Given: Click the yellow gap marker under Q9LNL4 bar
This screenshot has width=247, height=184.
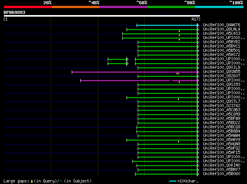Looking at the screenshot, I should pos(179,31).
